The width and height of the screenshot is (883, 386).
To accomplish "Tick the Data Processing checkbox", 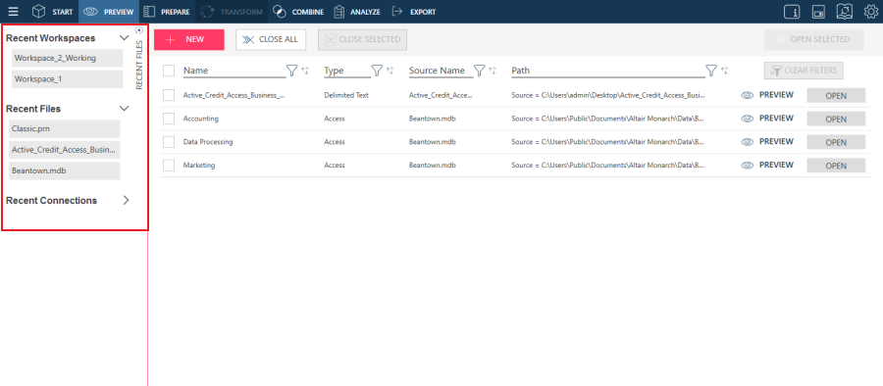I will (169, 142).
